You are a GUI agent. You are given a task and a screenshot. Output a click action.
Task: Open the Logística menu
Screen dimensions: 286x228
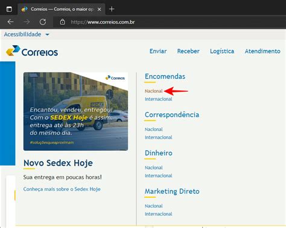tap(222, 51)
